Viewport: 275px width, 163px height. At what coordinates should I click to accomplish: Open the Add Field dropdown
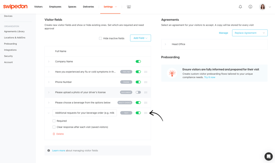(x=140, y=38)
